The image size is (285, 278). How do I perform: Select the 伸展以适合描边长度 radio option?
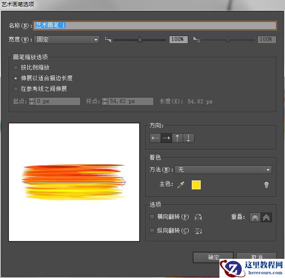16,78
